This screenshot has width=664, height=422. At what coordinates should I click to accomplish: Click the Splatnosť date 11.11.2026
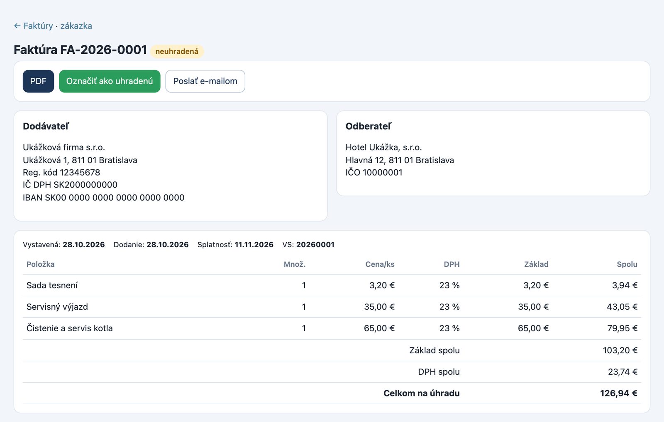(254, 245)
